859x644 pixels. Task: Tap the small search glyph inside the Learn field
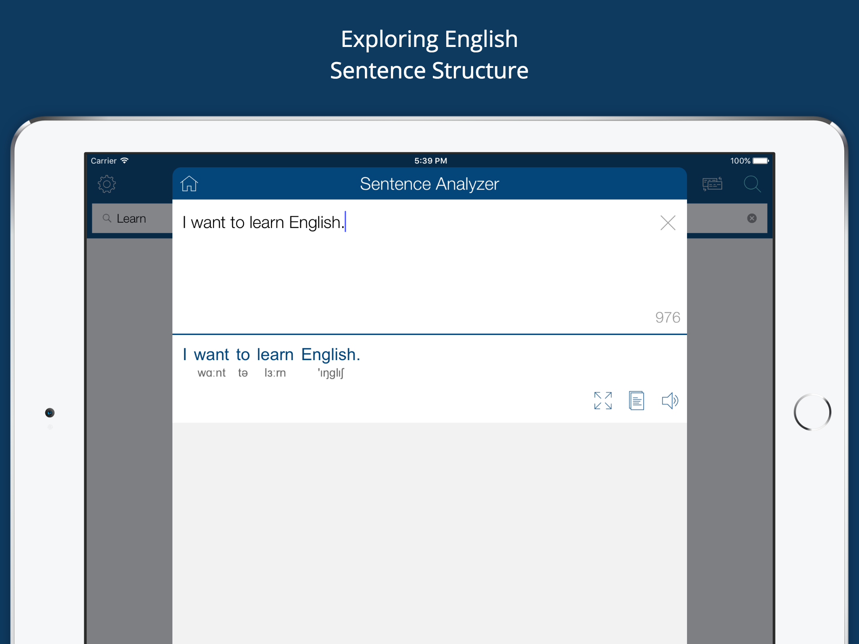(107, 218)
